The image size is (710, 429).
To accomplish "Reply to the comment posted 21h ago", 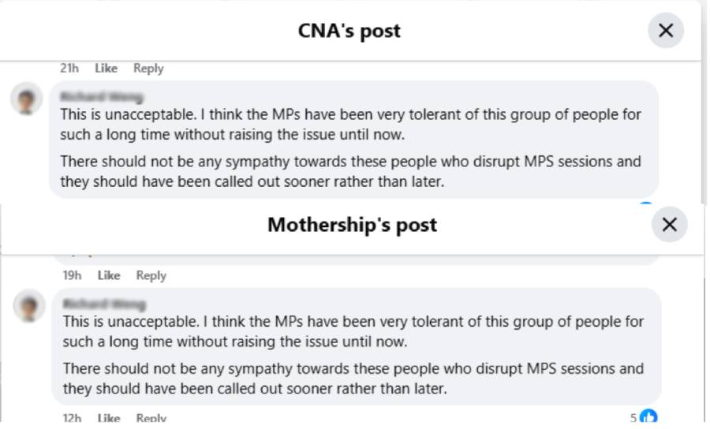I will pos(148,69).
